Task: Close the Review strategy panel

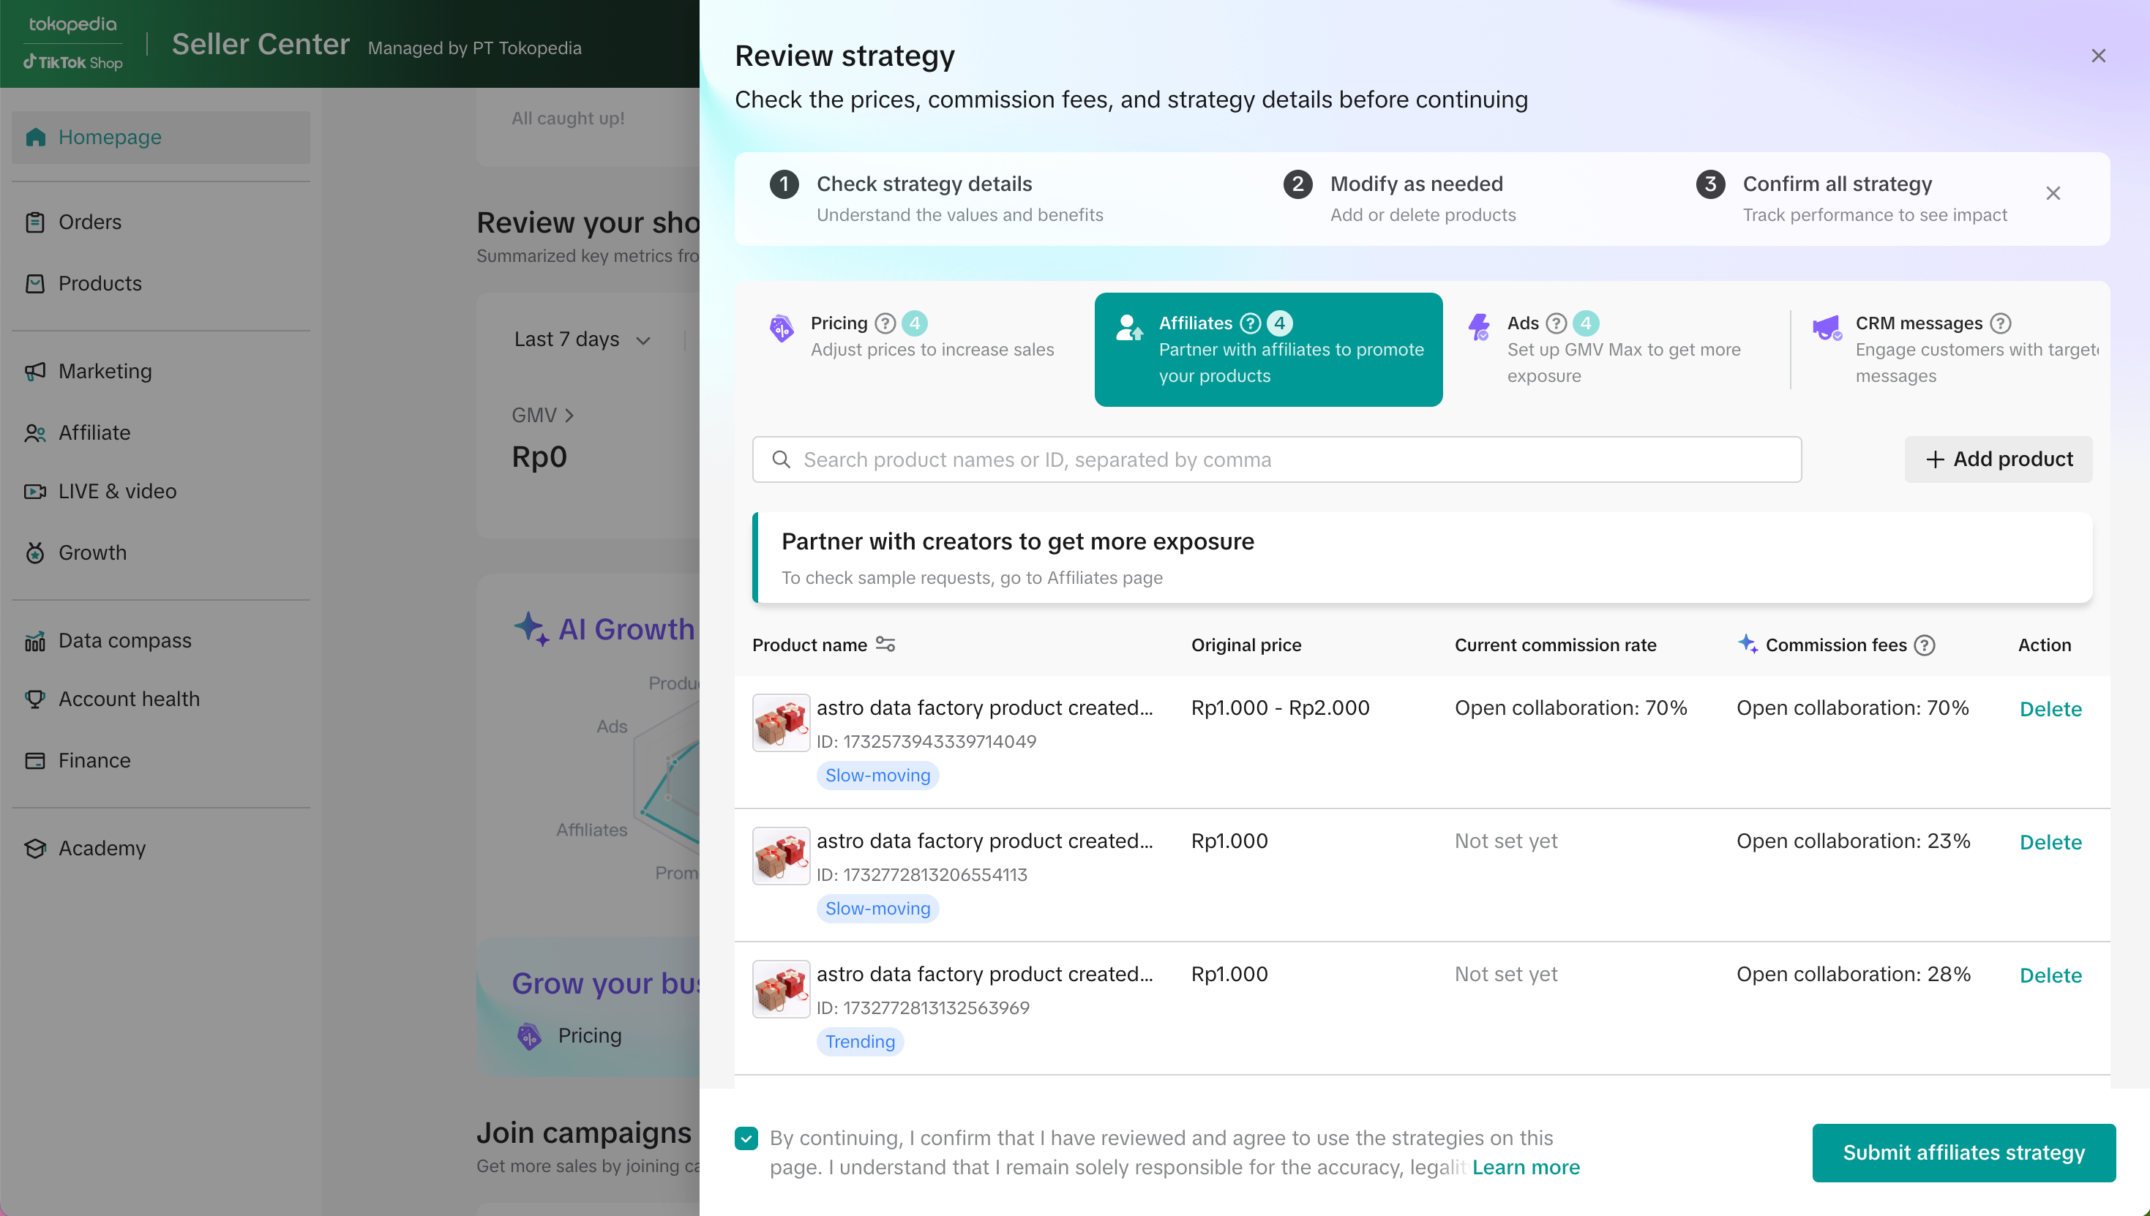Action: [2097, 56]
